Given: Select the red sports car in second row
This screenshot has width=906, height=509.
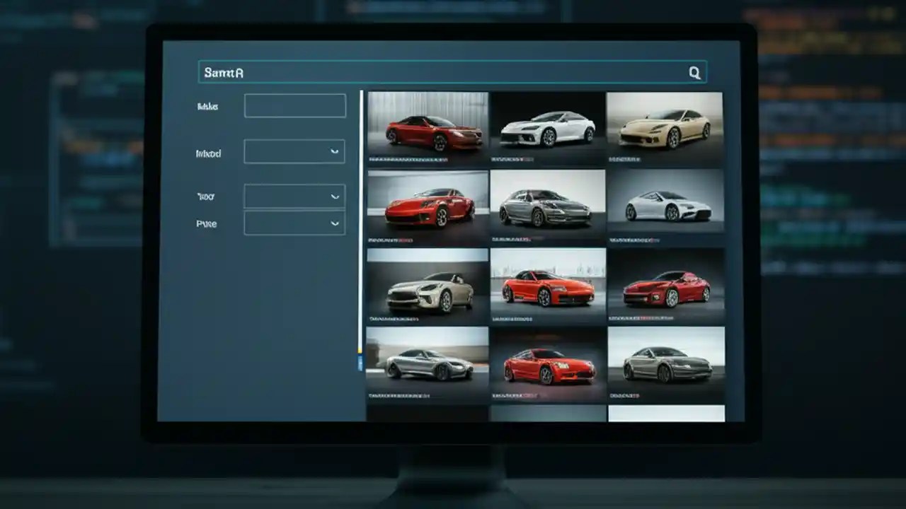Looking at the screenshot, I should click(x=427, y=205).
